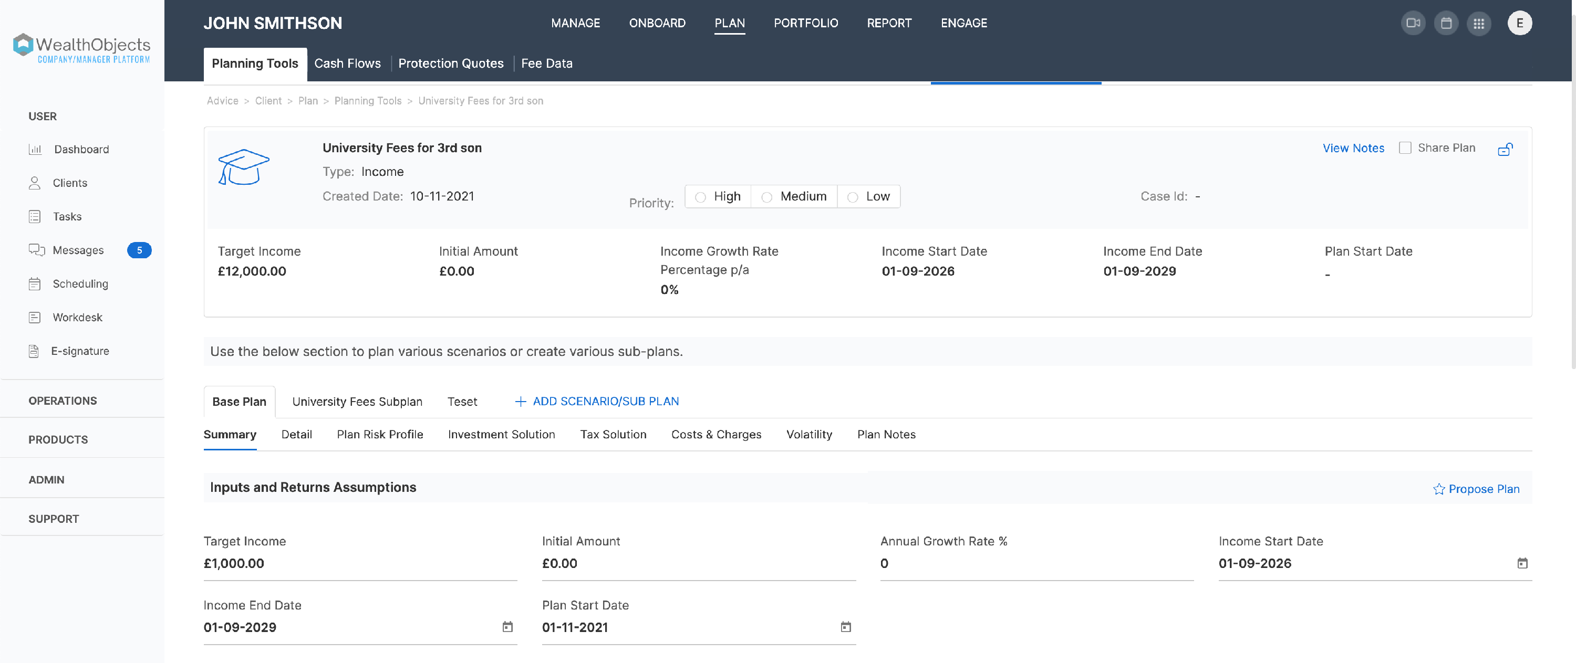Click the Clients person icon
The width and height of the screenshot is (1576, 663).
point(34,183)
